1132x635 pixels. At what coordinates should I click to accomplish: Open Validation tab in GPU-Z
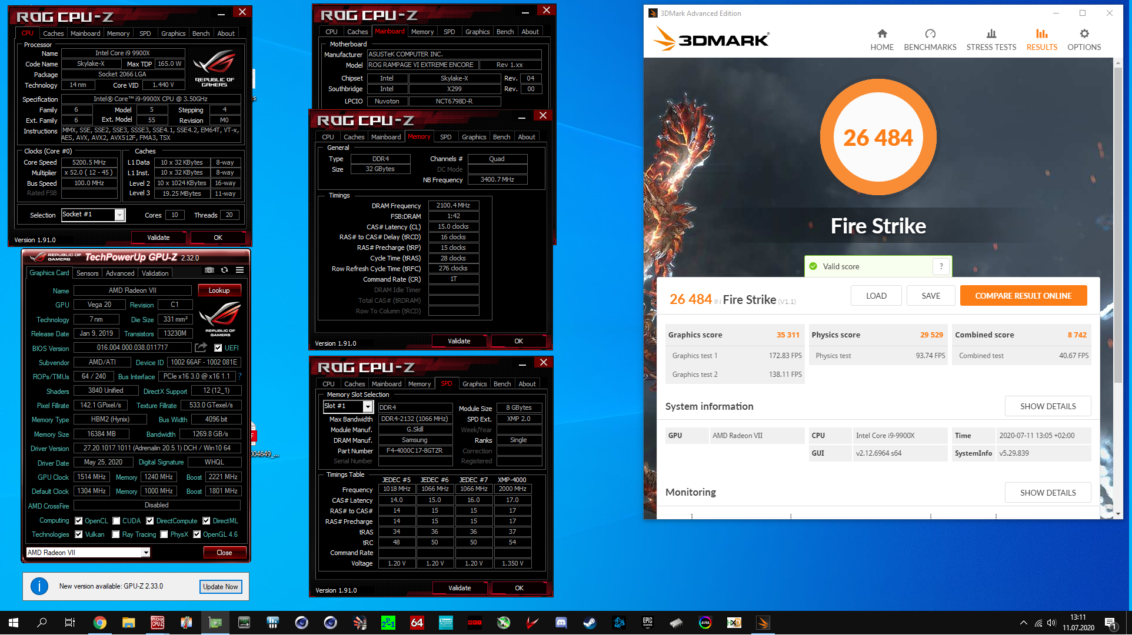[x=155, y=273]
